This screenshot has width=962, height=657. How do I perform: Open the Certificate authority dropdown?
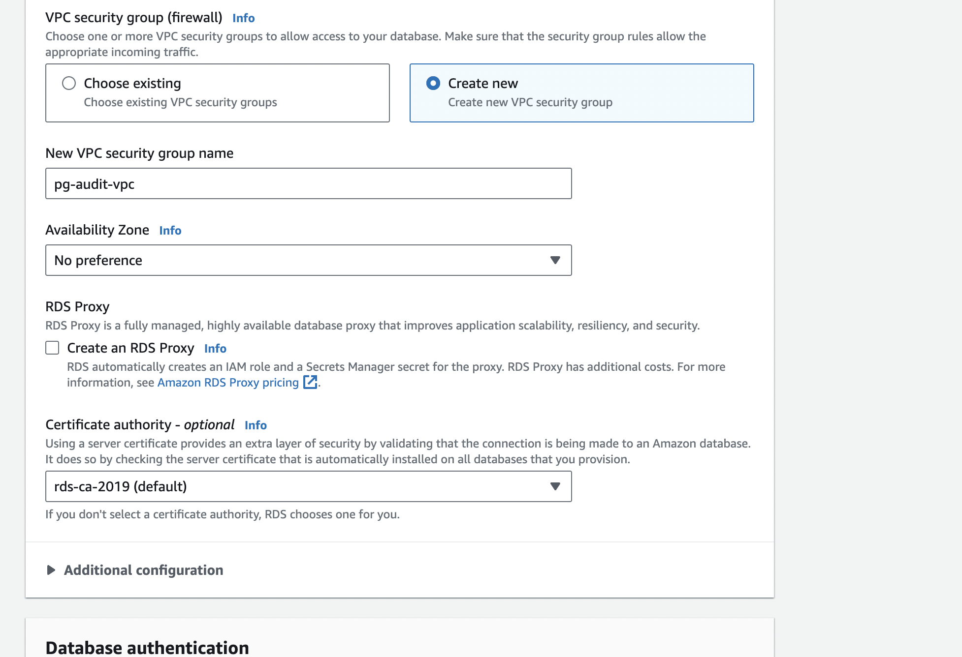pos(309,486)
